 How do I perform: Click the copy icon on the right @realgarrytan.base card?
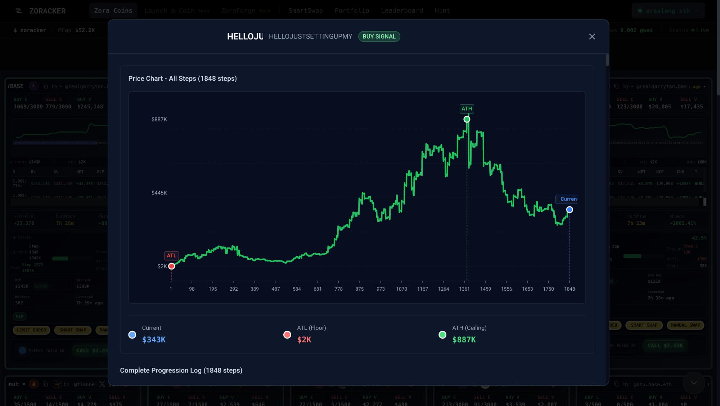pos(616,86)
